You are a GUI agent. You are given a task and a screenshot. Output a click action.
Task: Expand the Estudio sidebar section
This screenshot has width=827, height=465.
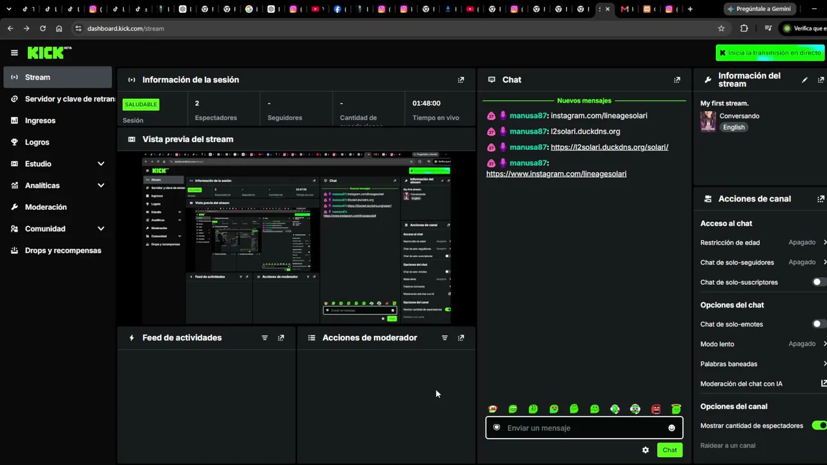tap(101, 164)
